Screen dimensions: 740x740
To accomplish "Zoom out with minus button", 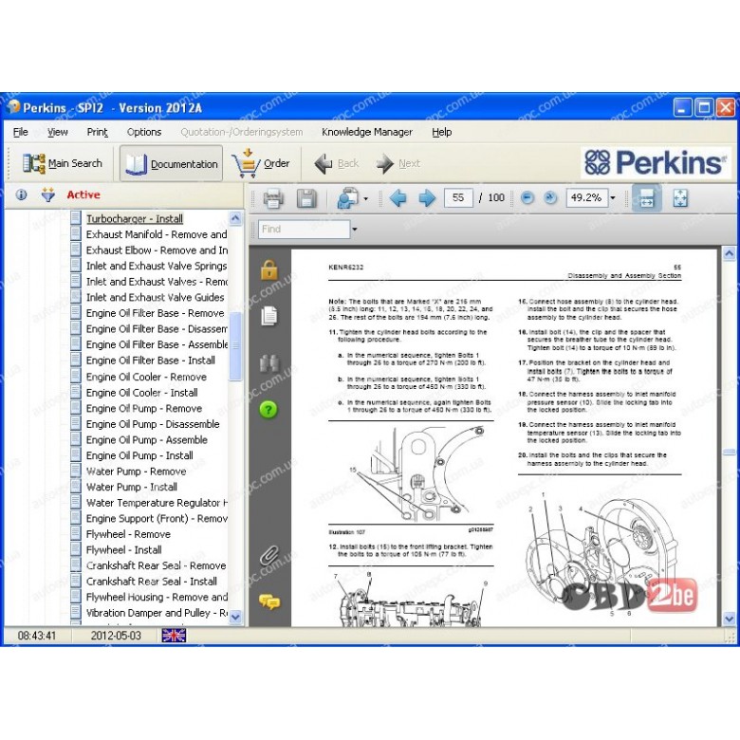I will (x=527, y=197).
